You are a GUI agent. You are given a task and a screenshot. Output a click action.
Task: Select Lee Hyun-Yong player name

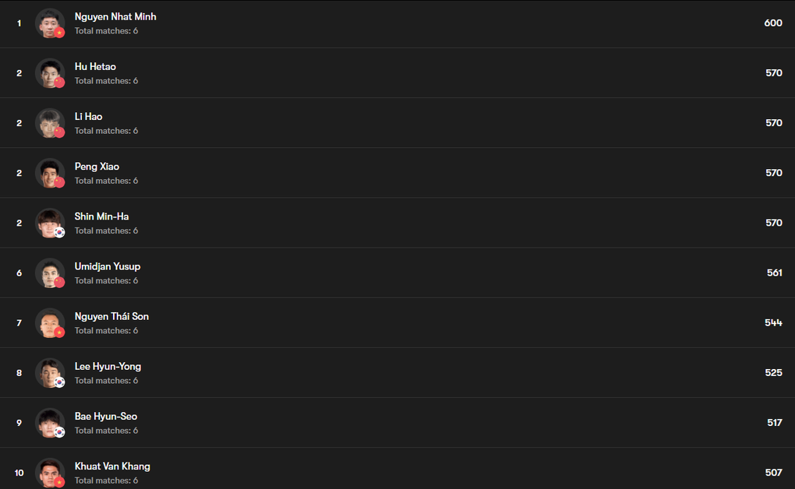[108, 366]
